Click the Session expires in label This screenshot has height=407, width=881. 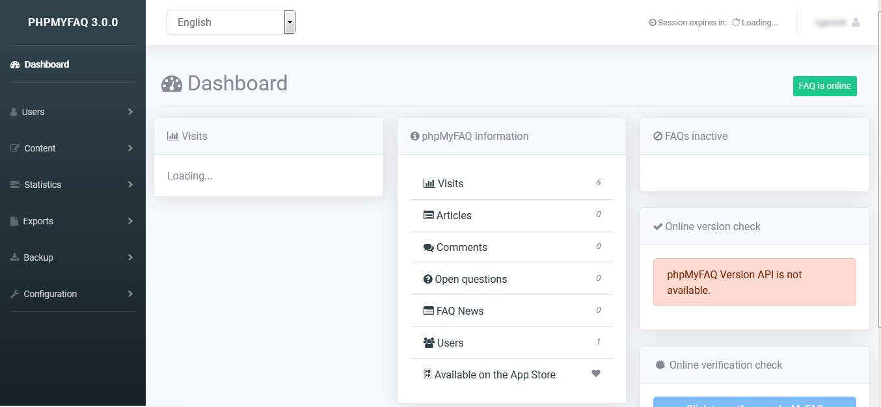692,22
